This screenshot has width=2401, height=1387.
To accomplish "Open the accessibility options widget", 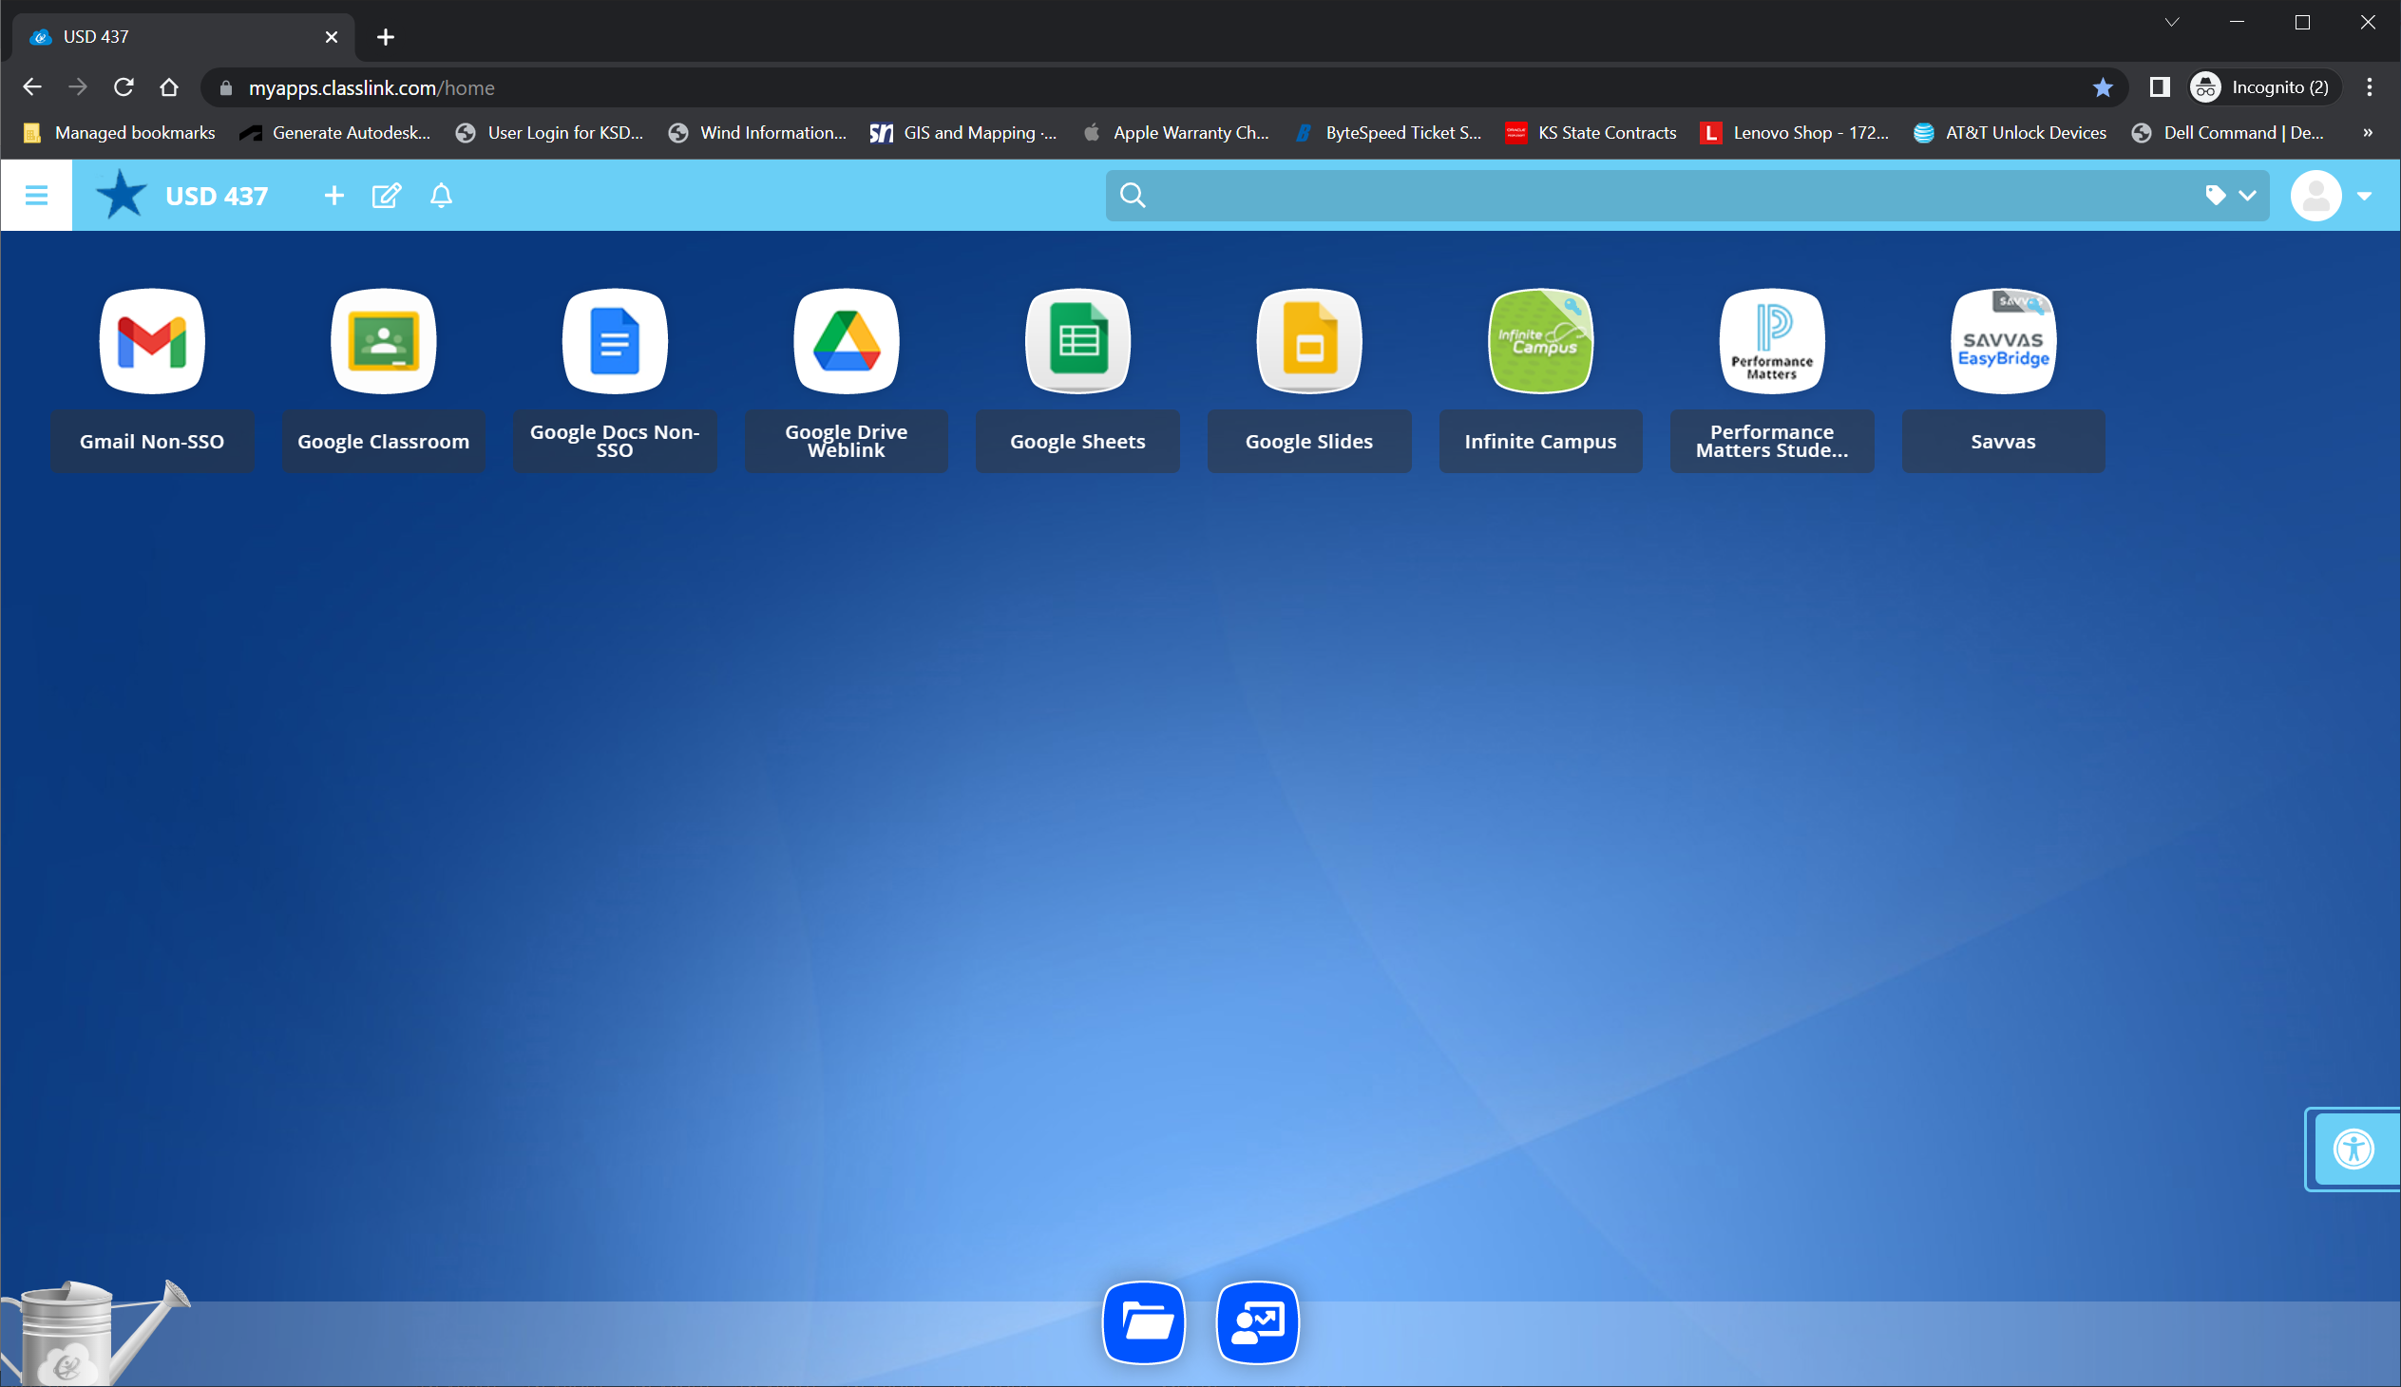I will point(2353,1149).
